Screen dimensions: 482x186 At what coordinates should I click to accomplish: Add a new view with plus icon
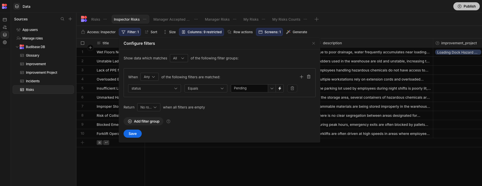317,19
